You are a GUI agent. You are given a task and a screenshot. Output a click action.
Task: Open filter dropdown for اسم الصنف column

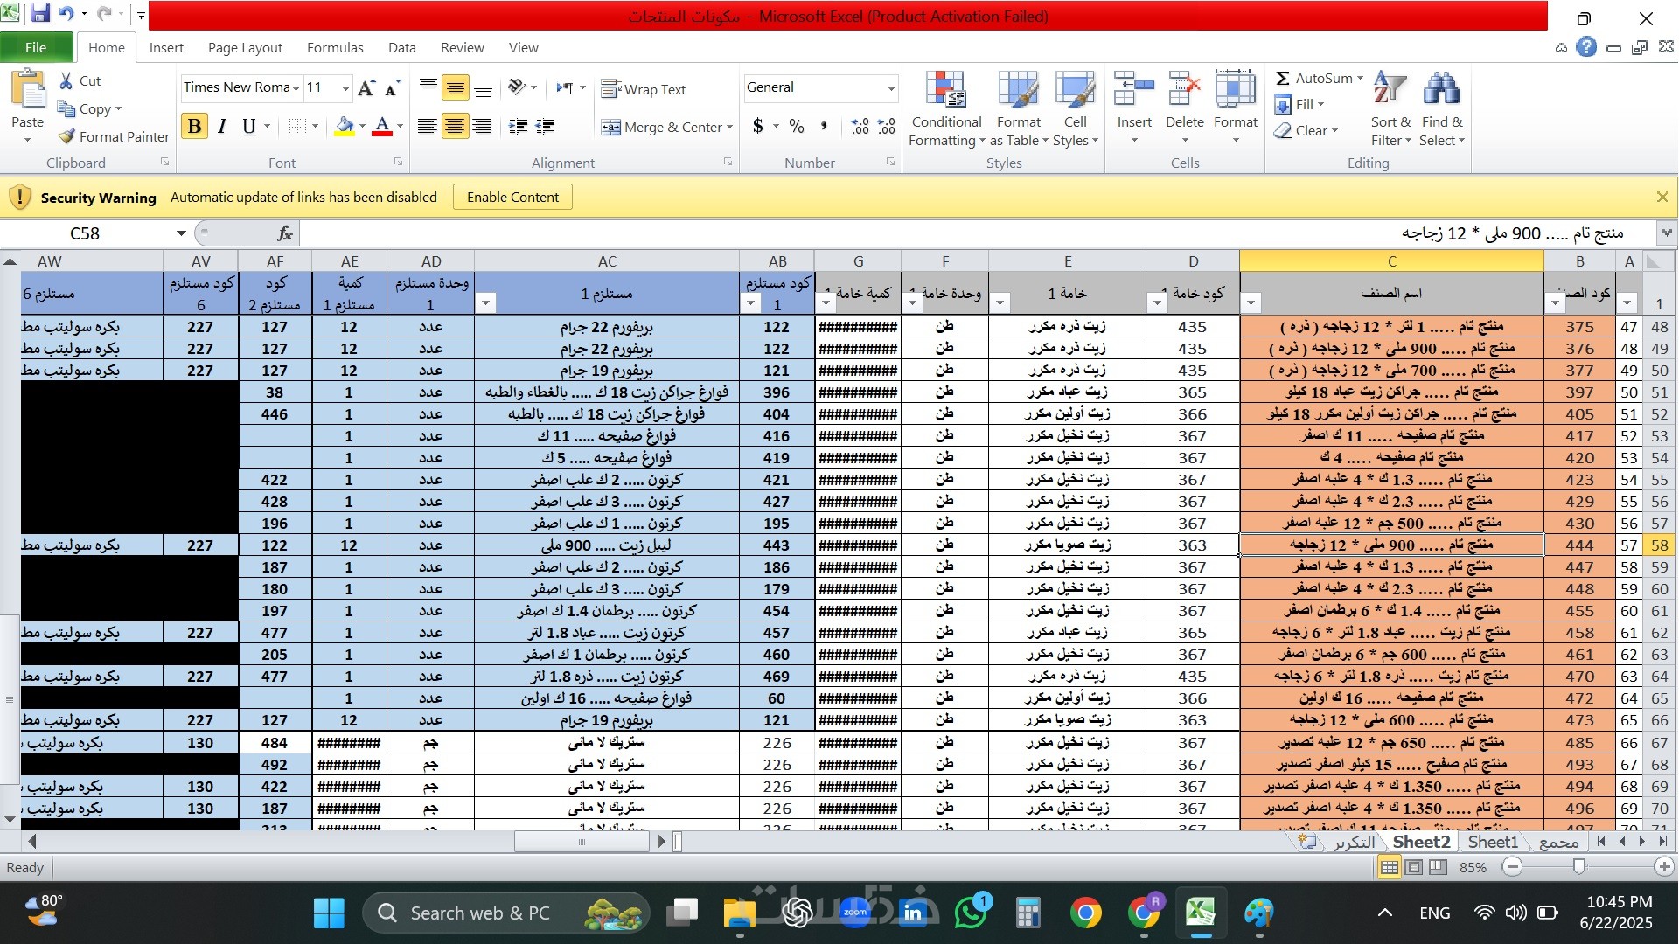click(x=1251, y=303)
